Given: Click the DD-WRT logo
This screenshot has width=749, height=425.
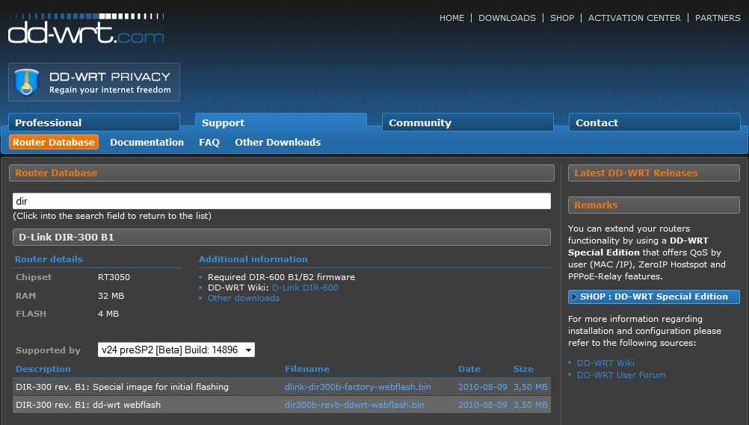Looking at the screenshot, I should point(86,31).
